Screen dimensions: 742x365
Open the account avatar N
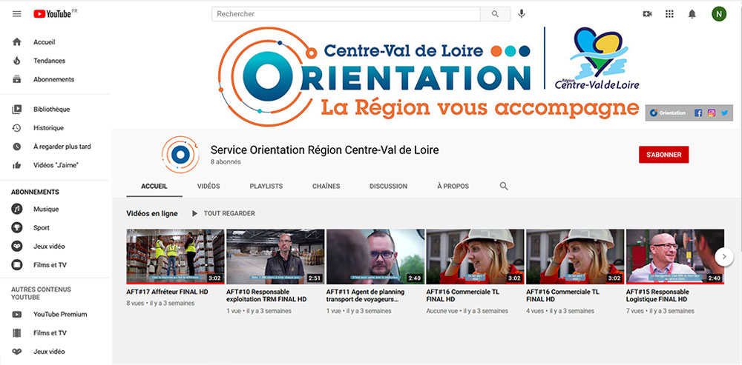[719, 14]
